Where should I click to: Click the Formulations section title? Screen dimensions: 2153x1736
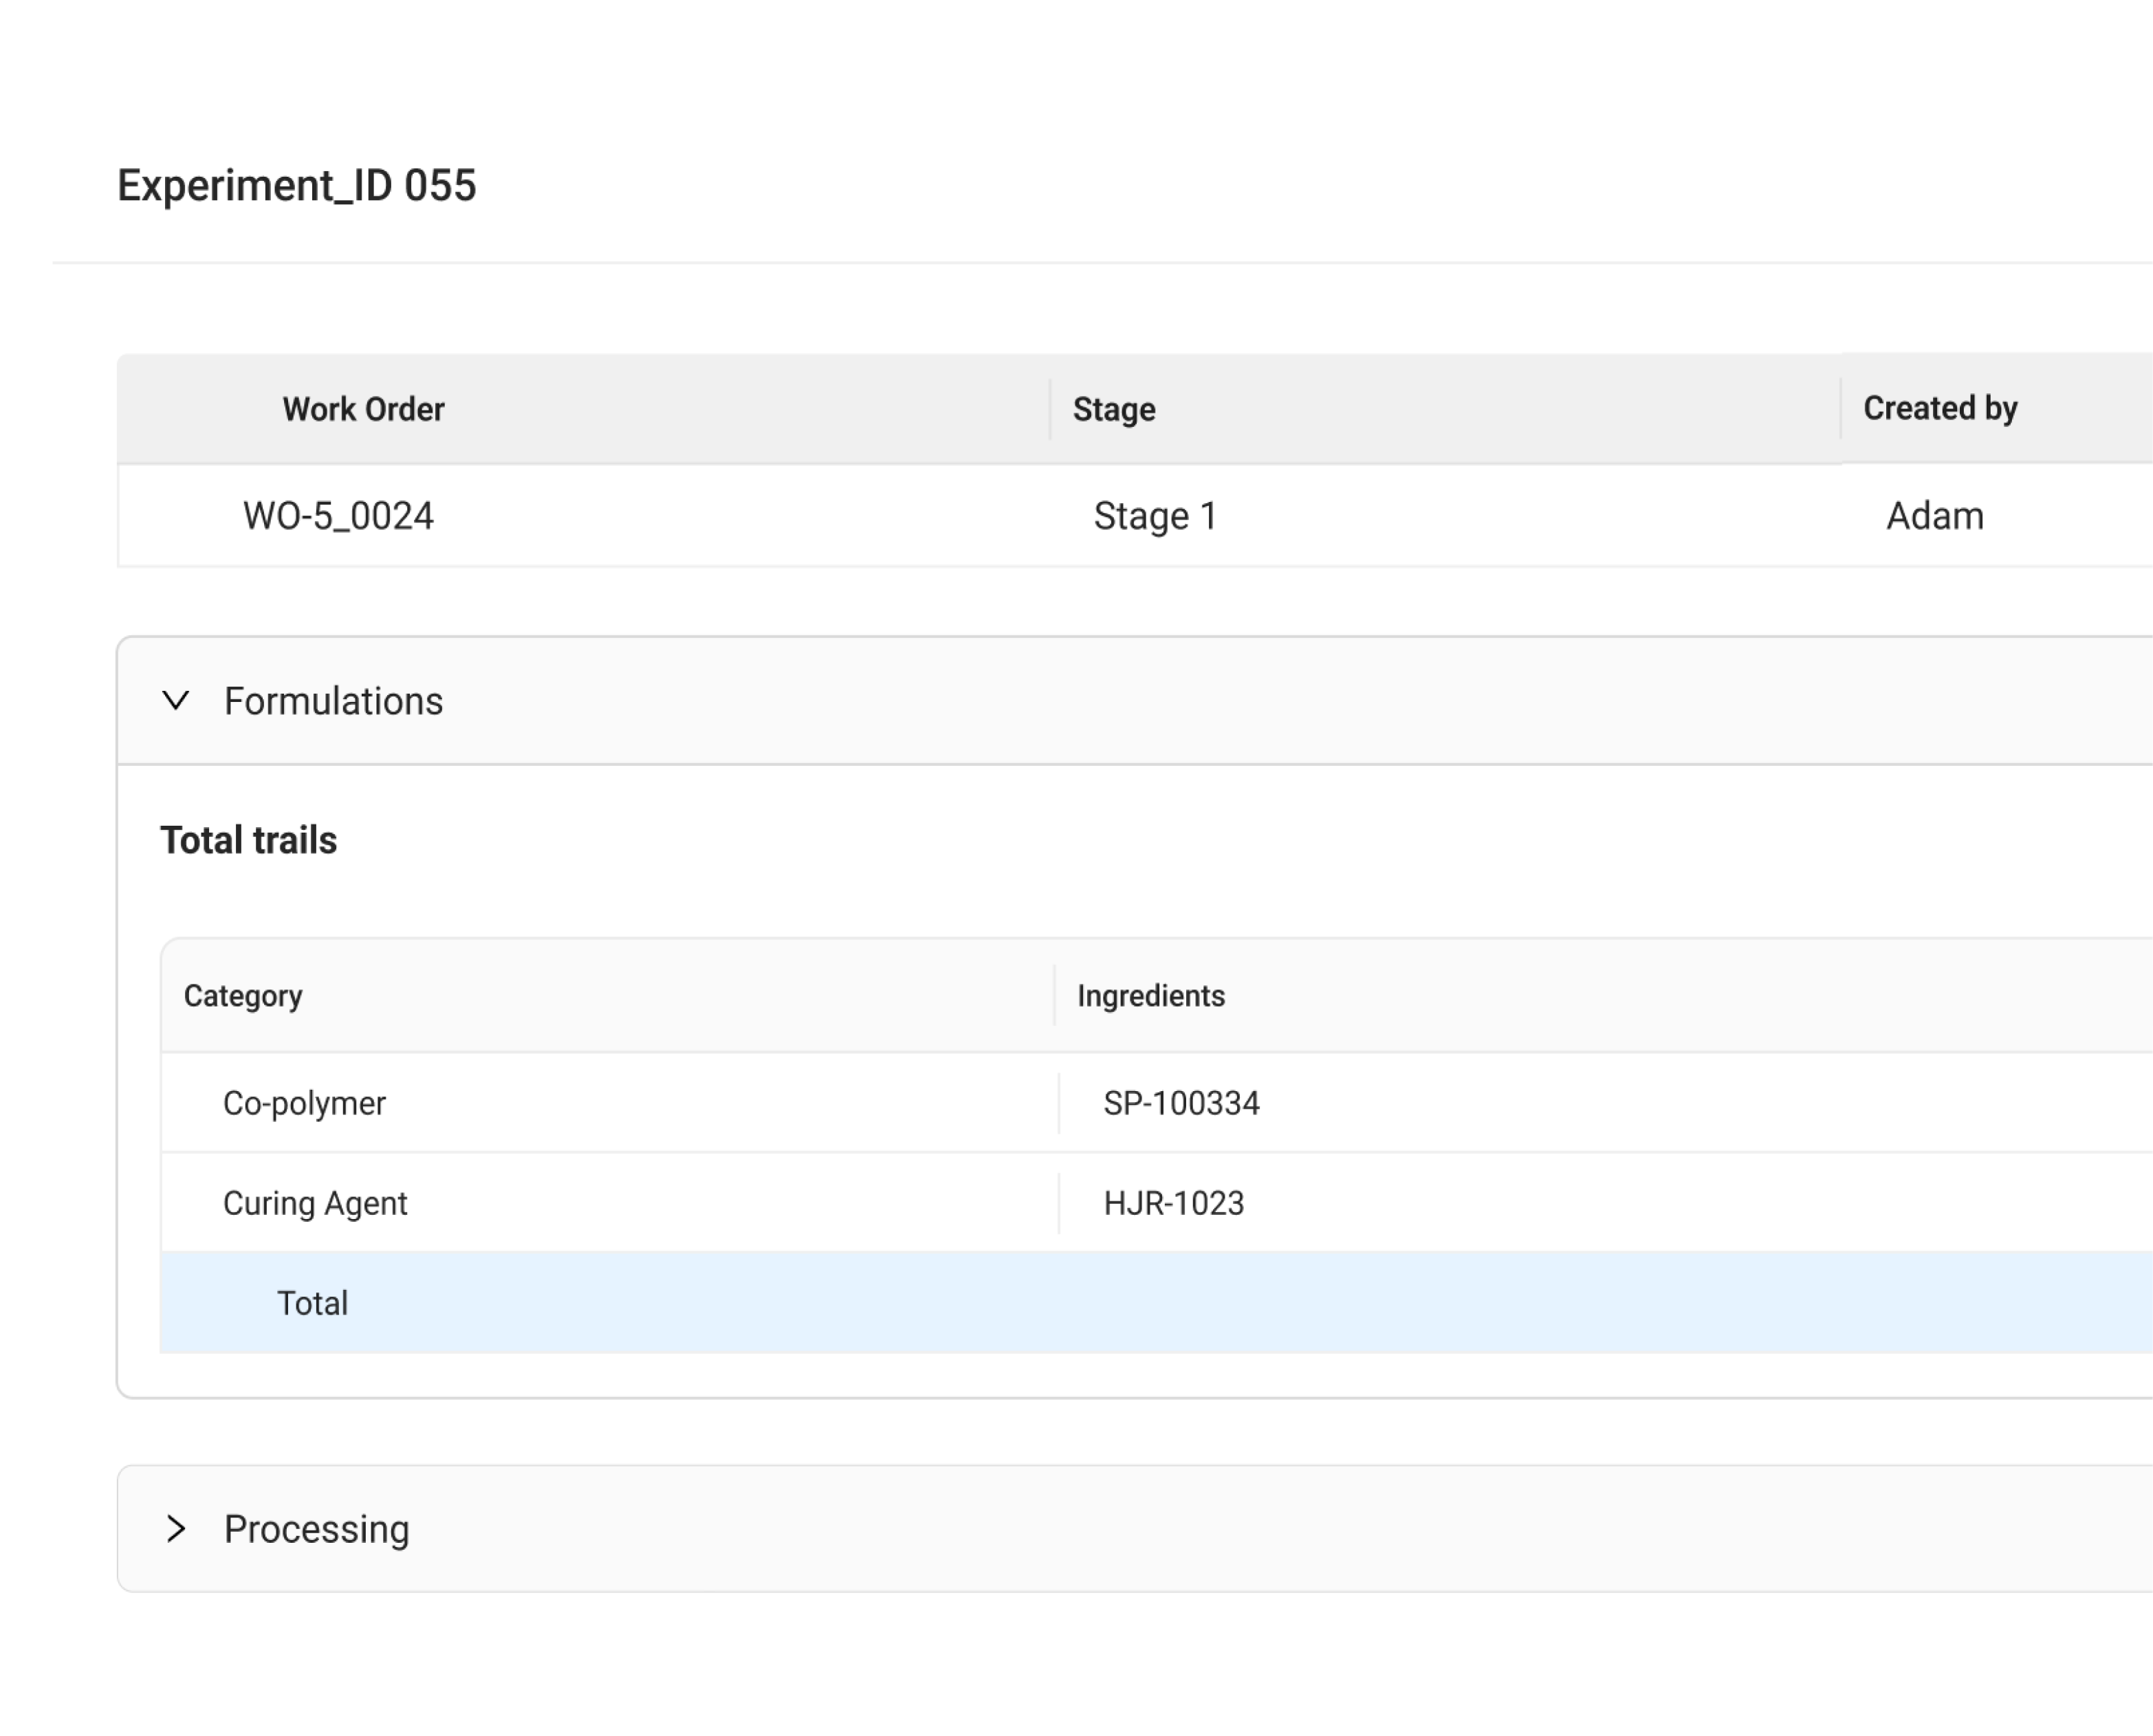point(333,701)
